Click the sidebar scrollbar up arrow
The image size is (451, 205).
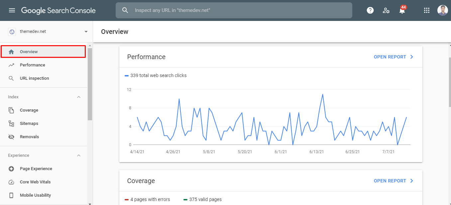(x=90, y=46)
